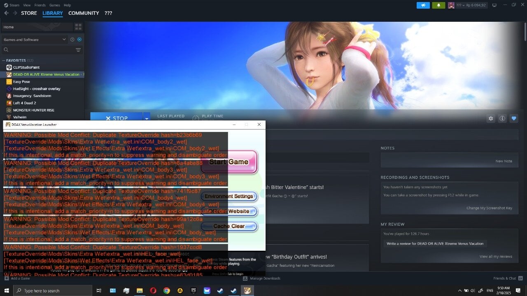527x296 pixels.
Task: Open game settings gear on game page
Action: (491, 118)
